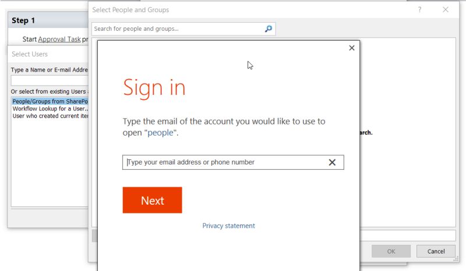Close the Select People and Groups window
466x271 pixels.
pyautogui.click(x=445, y=10)
